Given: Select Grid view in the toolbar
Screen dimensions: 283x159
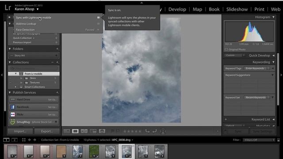Looking at the screenshot, I should [67, 131].
